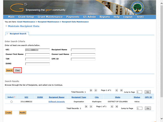The width and height of the screenshot is (163, 122).
Task: Click the DISTRICT OF COLUMBIA state cell
Action: tap(118, 102)
